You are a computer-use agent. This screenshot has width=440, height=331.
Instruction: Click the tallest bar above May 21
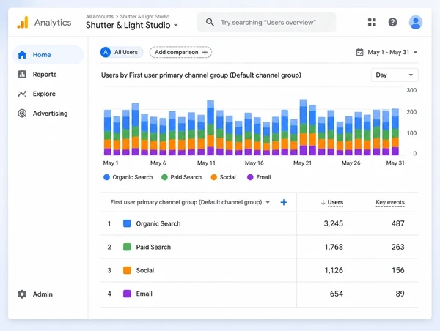point(303,127)
